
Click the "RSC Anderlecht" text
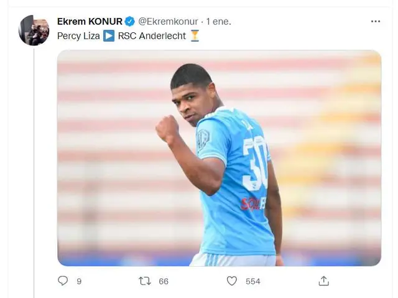tap(152, 36)
